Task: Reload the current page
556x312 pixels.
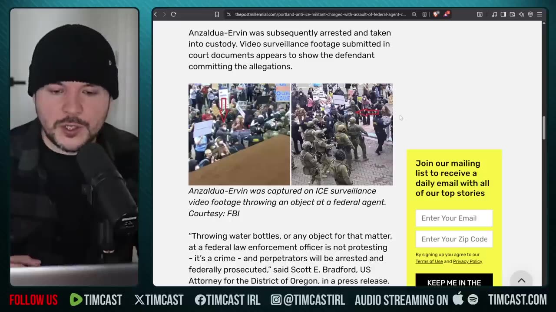Action: point(173,14)
